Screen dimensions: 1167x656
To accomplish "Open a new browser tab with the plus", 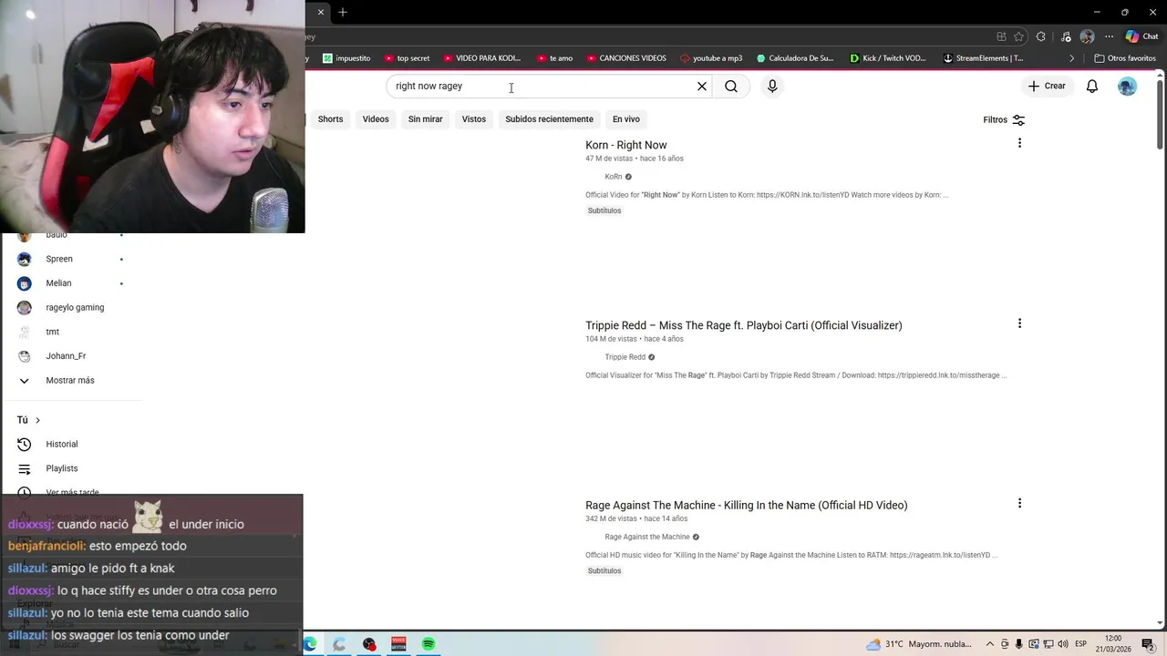I will (x=343, y=12).
